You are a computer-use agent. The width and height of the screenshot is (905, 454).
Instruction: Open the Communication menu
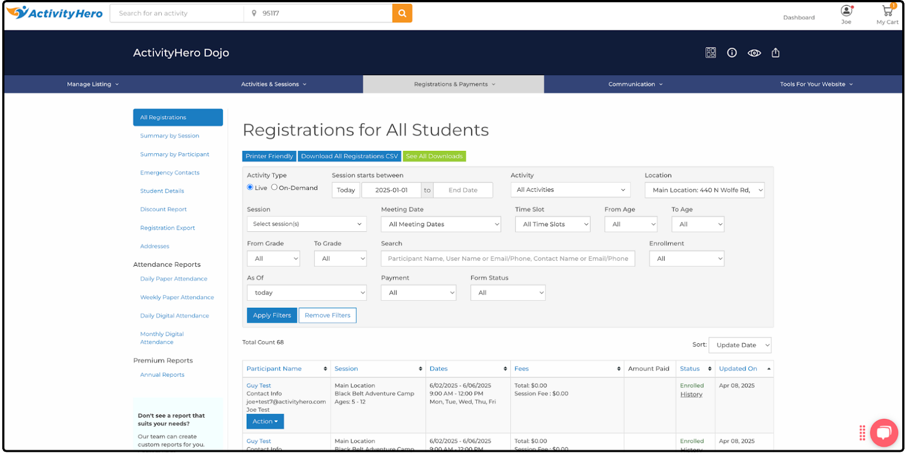point(635,84)
